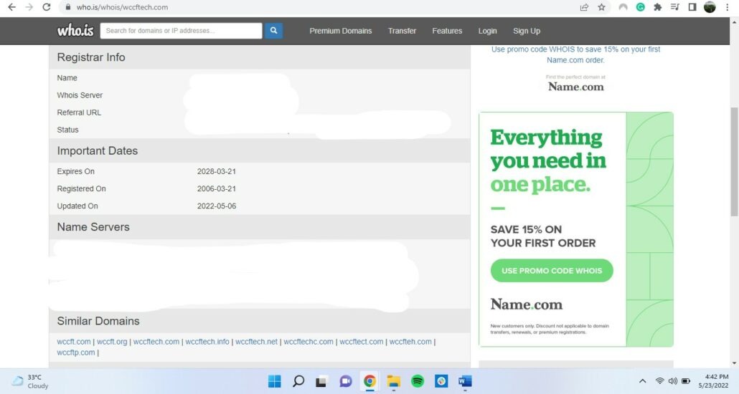Open the Transfer menu item
The image size is (739, 394).
402,31
